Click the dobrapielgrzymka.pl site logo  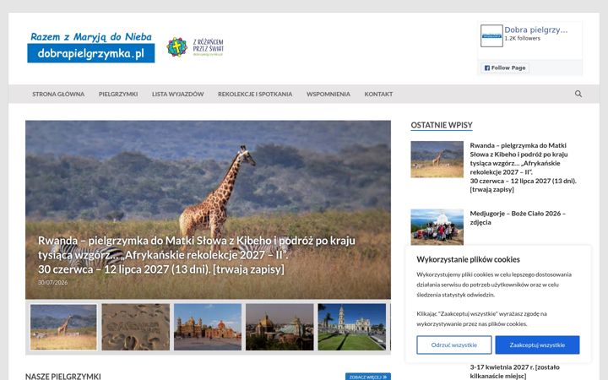click(90, 47)
